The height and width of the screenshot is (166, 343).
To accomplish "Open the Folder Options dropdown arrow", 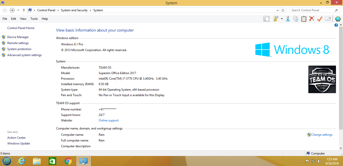I will tap(282, 19).
